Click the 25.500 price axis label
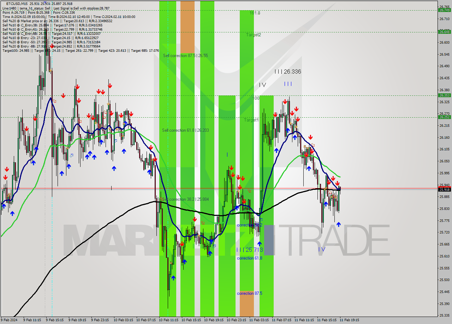452x324 pixels. pyautogui.click(x=444, y=280)
